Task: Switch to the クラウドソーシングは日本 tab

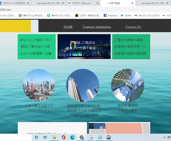Action: coord(14,3)
